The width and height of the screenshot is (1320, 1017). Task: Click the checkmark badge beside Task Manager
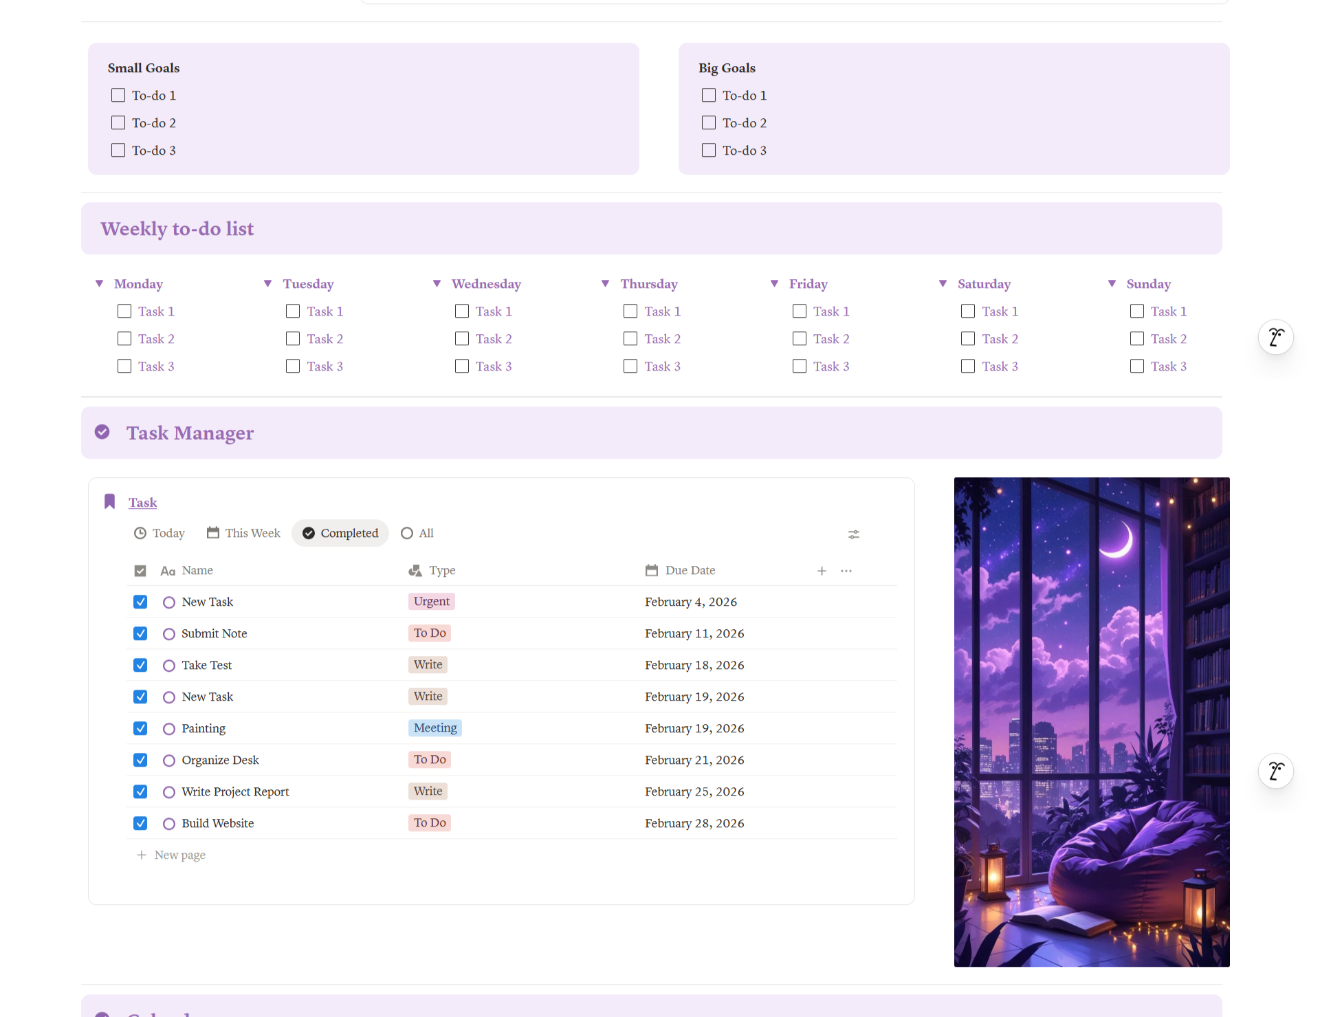(x=102, y=432)
